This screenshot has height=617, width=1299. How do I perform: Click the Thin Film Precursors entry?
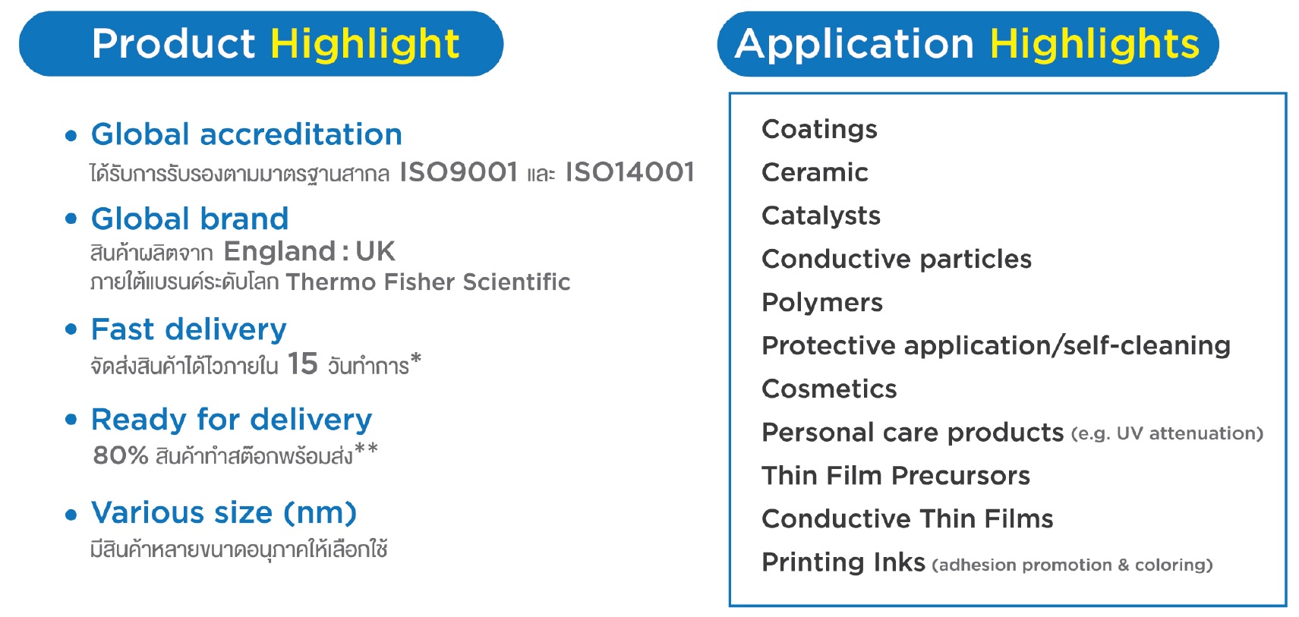coord(896,476)
